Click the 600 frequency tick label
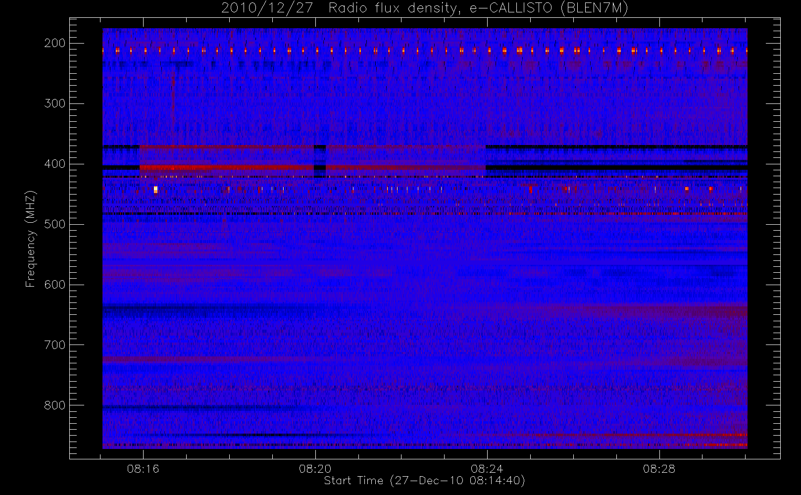This screenshot has width=801, height=495. 54,285
